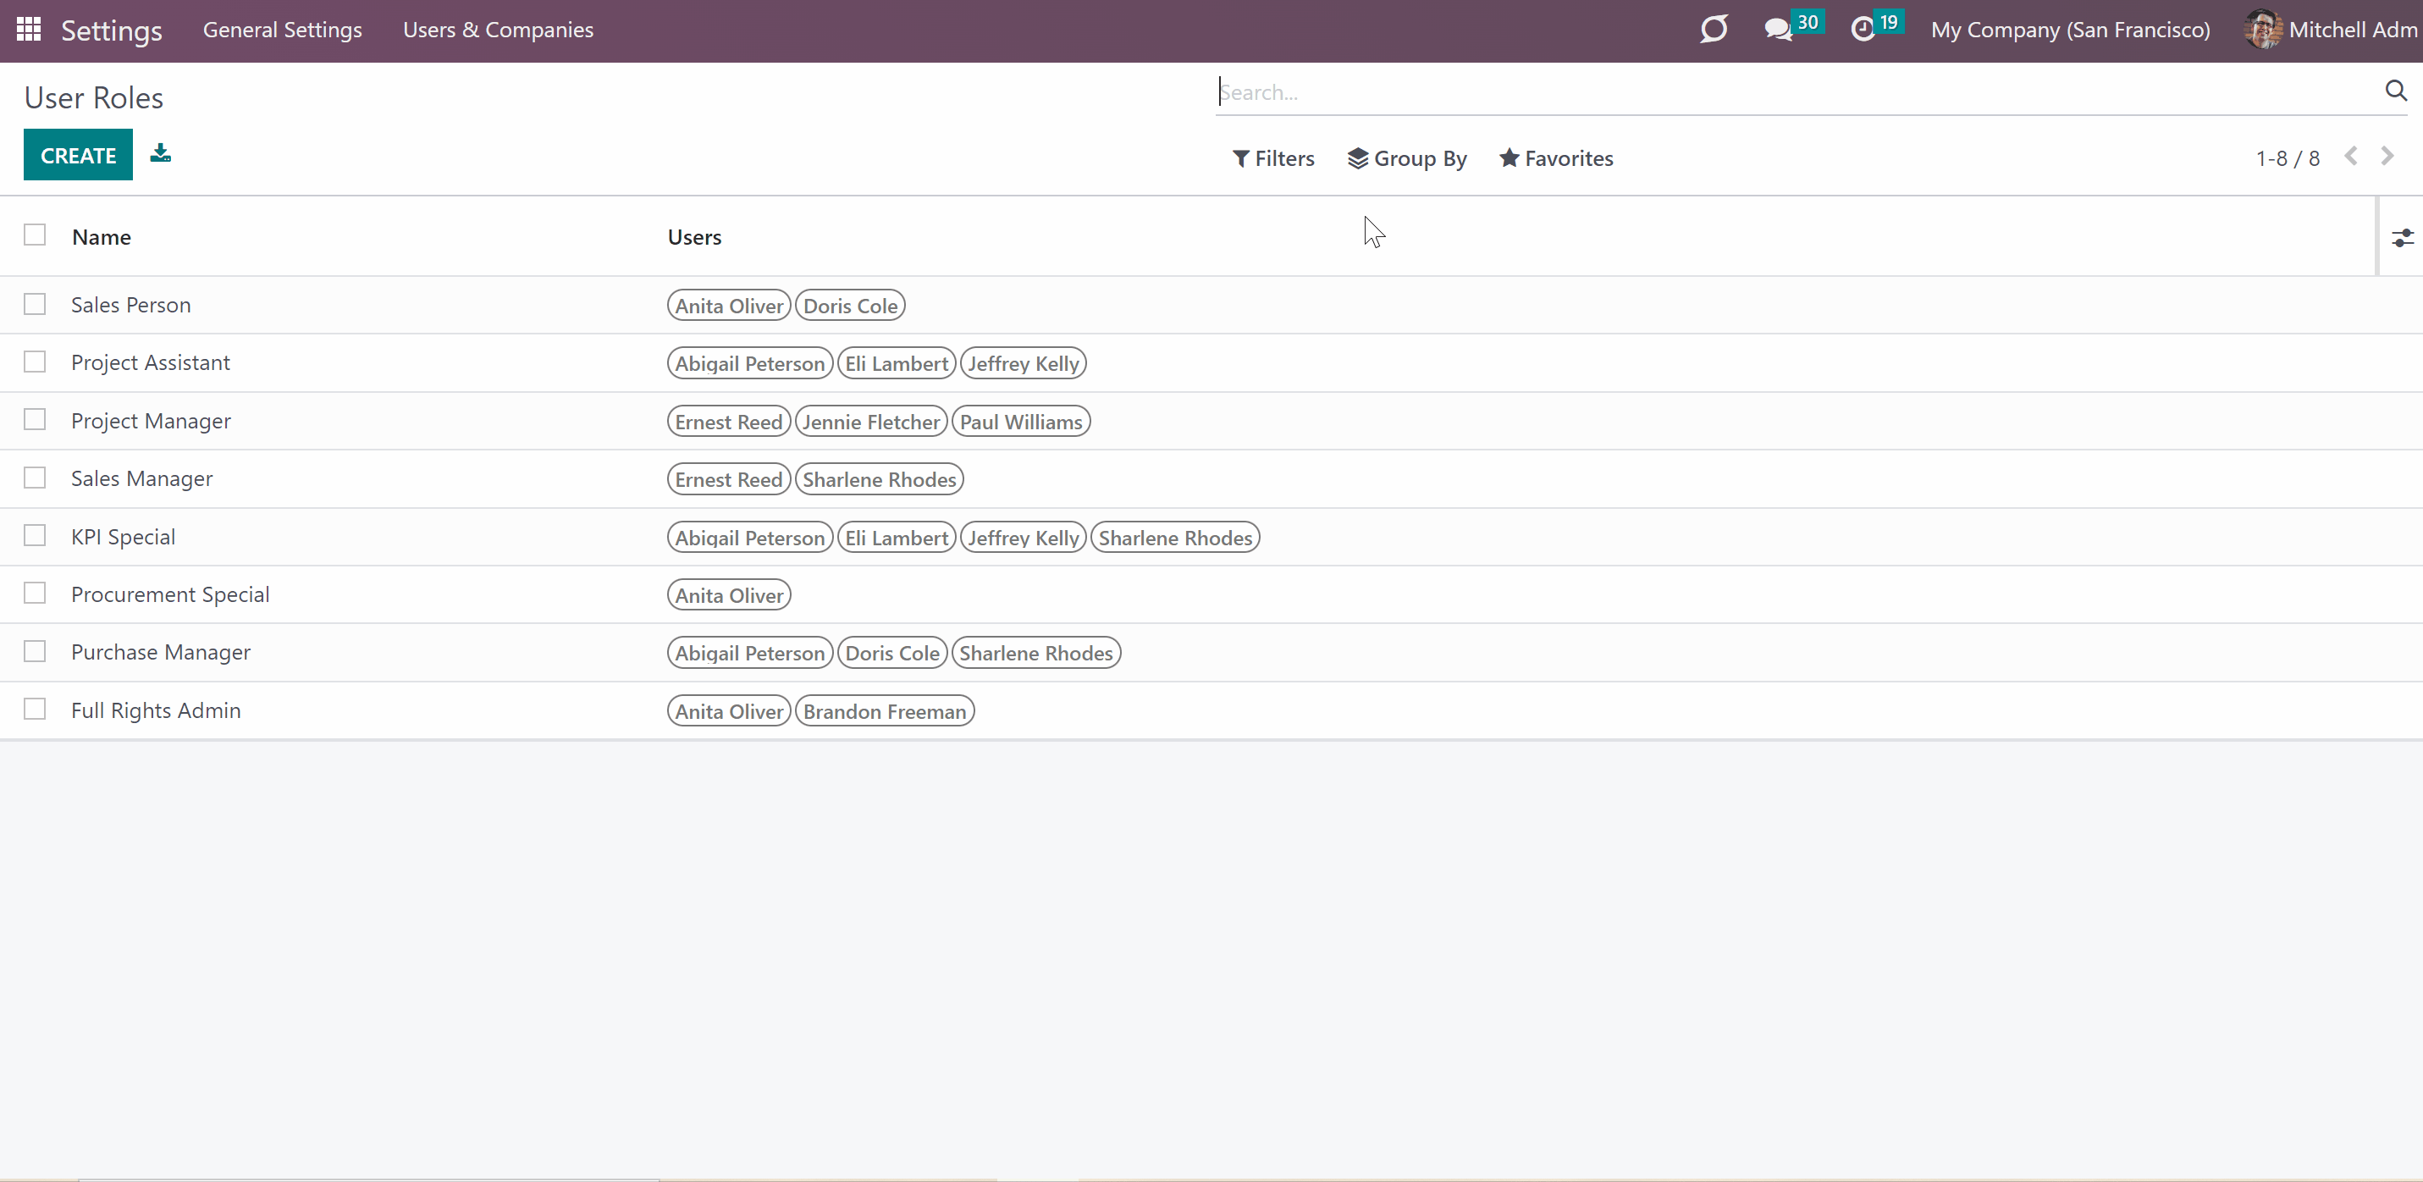Open the Sales Manager role record

tap(142, 478)
